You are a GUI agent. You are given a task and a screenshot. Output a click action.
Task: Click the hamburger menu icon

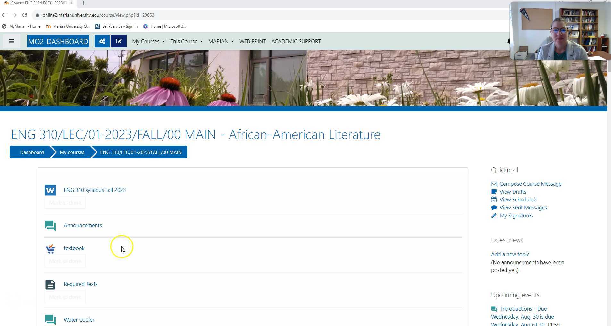coord(12,41)
